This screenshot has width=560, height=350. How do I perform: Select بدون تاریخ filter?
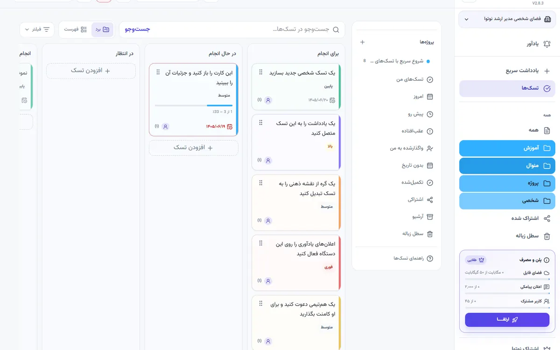(397, 165)
